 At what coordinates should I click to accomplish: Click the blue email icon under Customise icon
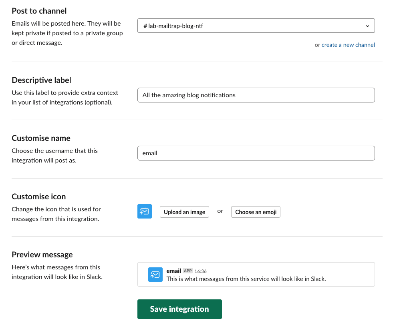coord(145,211)
